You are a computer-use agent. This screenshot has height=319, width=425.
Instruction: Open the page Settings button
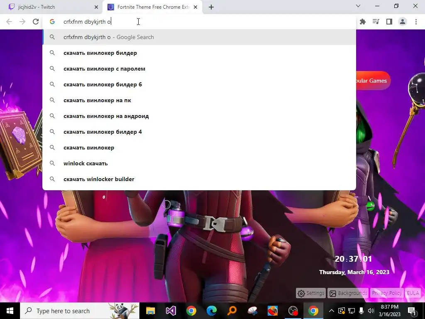coord(311,293)
